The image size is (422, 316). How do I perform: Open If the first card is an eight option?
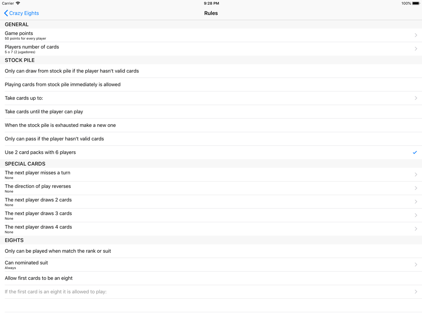[x=211, y=292]
